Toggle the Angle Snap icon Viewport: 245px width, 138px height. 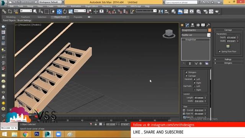click(x=114, y=11)
